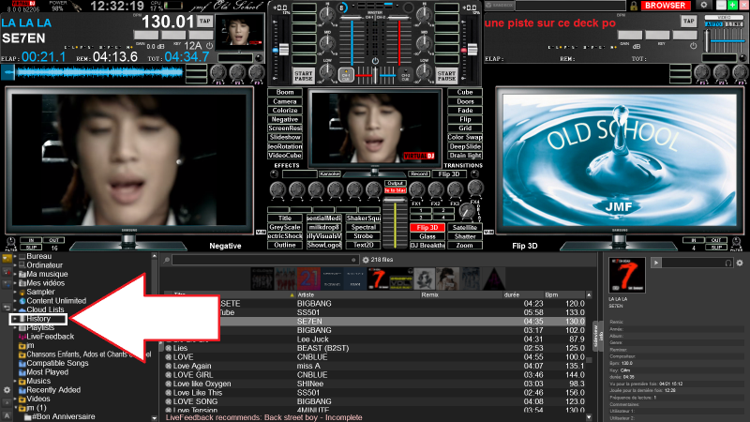Click the Compatible Songs folder icon
The height and width of the screenshot is (422, 750).
pos(22,364)
